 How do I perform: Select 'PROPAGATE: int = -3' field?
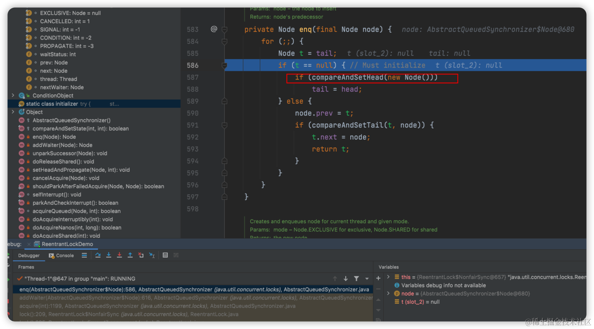(67, 46)
